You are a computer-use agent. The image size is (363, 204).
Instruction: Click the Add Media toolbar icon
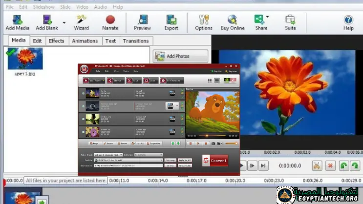click(18, 20)
